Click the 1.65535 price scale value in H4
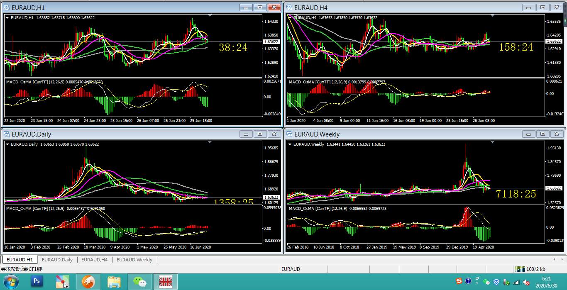The width and height of the screenshot is (567, 290). coord(554,22)
